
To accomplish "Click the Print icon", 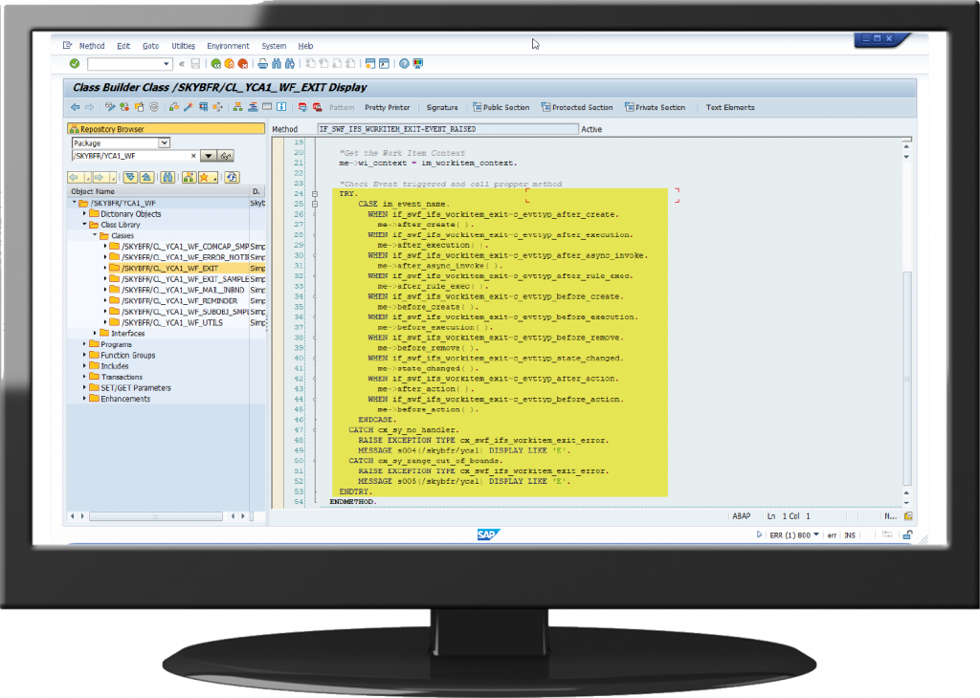I will [262, 64].
